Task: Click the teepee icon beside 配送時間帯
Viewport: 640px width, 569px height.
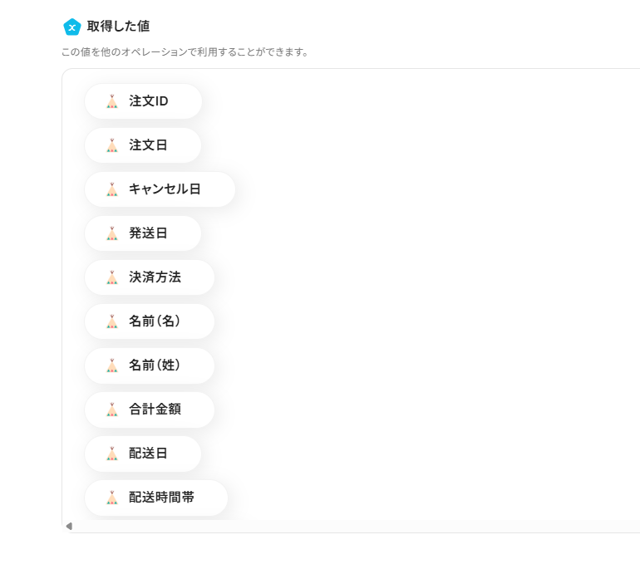Action: click(112, 498)
